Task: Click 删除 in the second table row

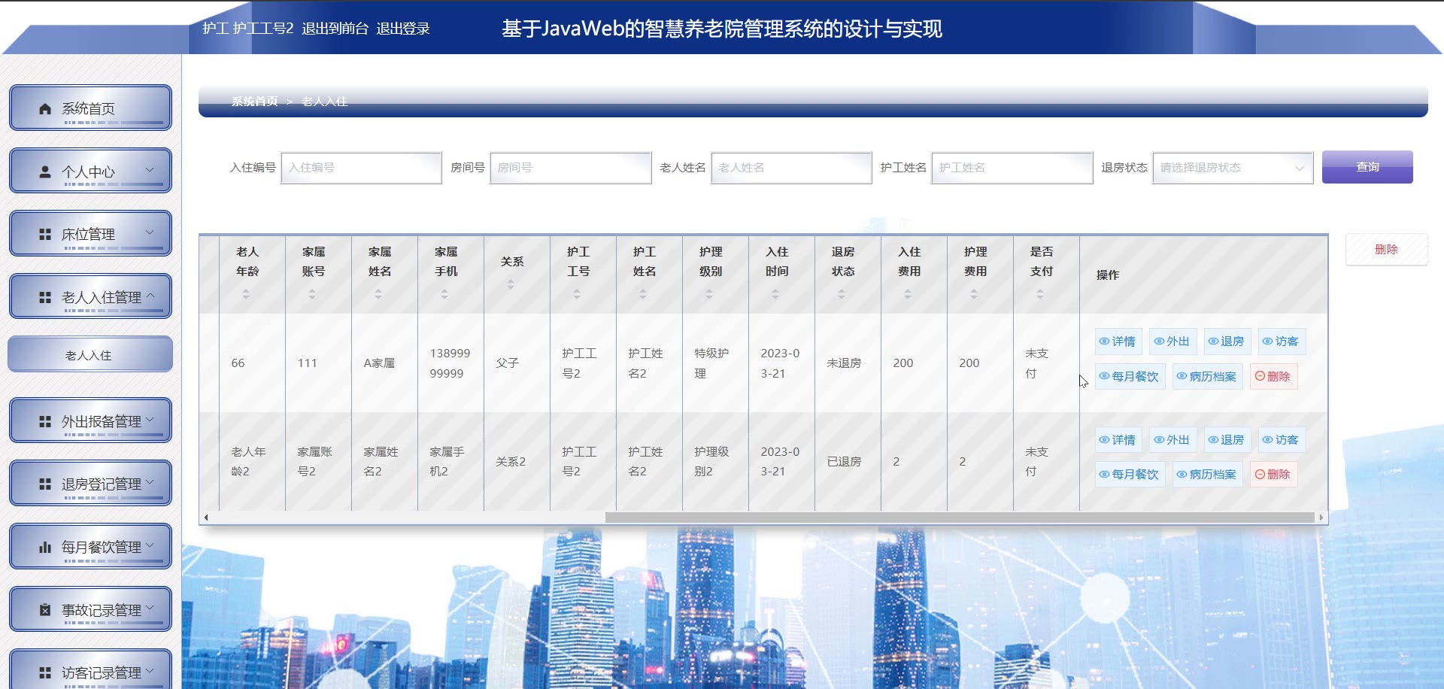Action: tap(1273, 475)
